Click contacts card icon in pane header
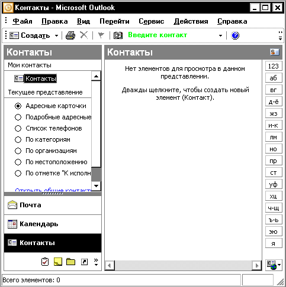 pyautogui.click(x=275, y=52)
